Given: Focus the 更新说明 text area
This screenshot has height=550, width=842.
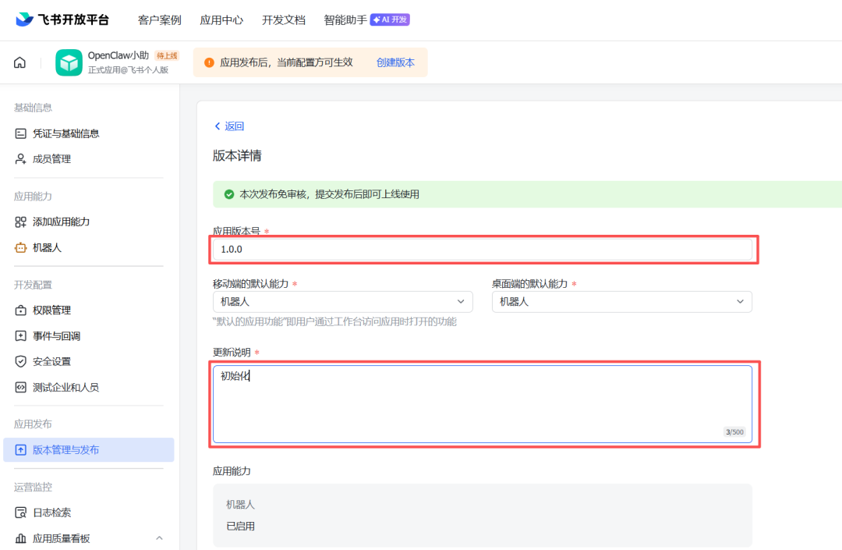Looking at the screenshot, I should [x=483, y=404].
